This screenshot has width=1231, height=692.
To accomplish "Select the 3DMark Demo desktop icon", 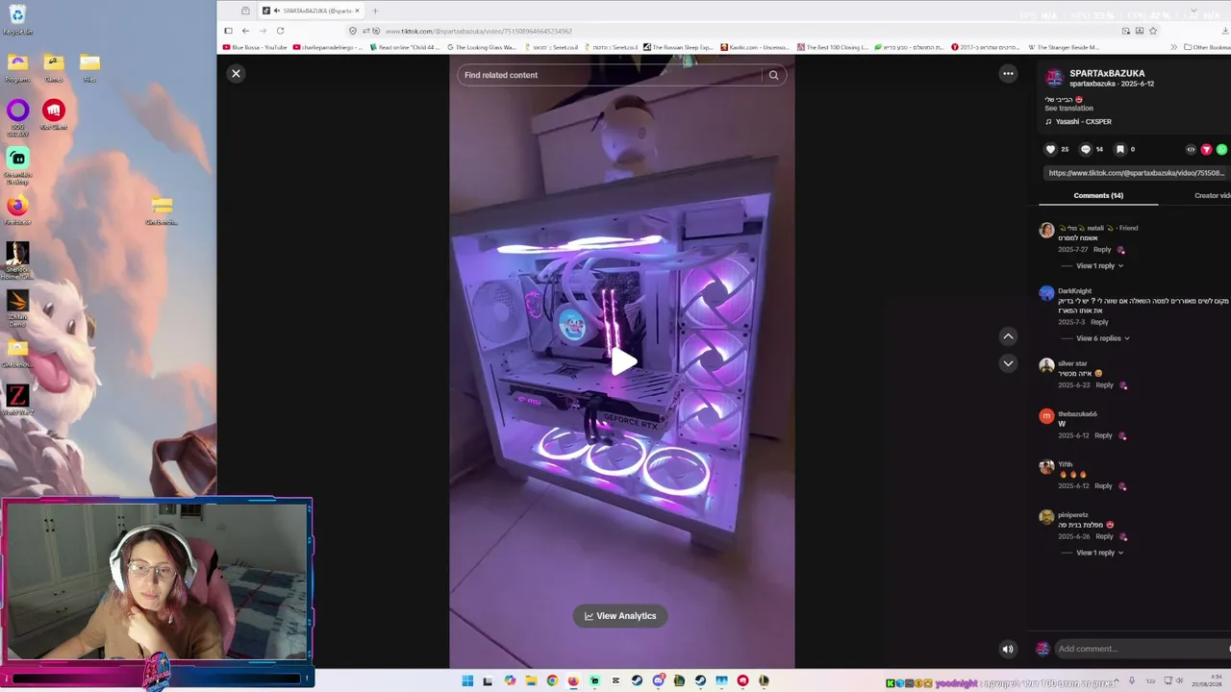I will pyautogui.click(x=17, y=308).
